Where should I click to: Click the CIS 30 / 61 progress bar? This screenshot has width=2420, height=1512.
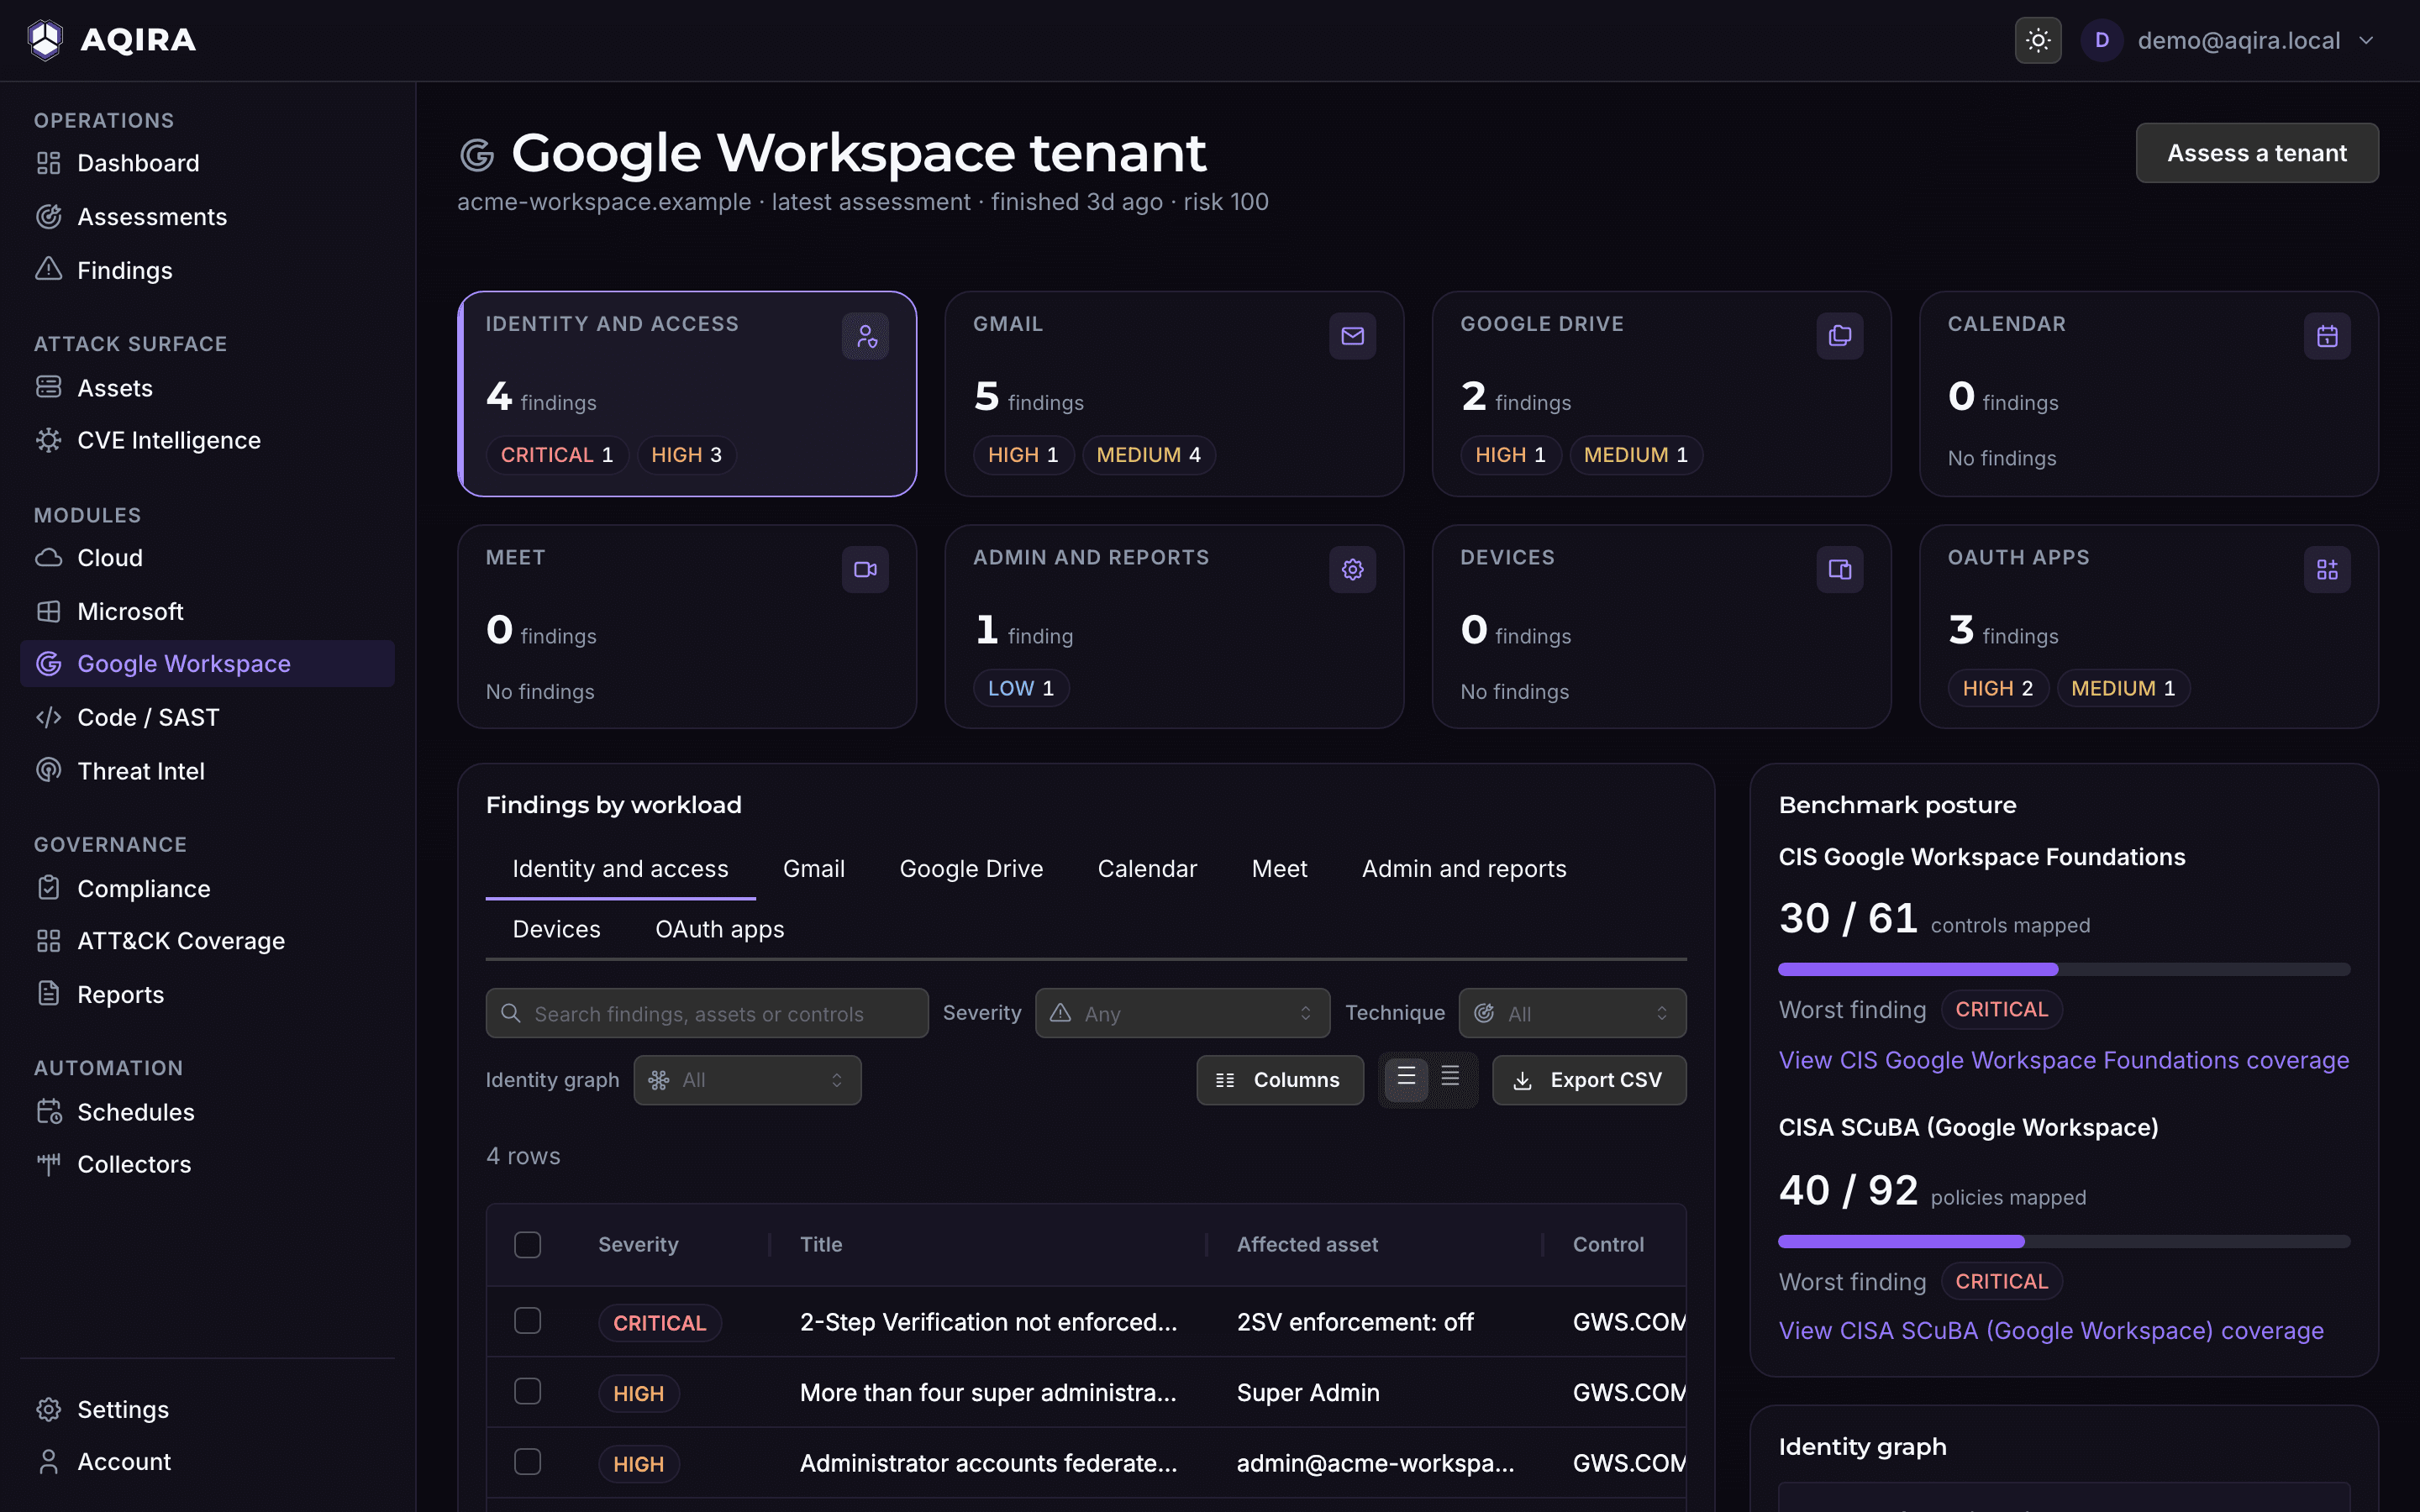click(2063, 969)
